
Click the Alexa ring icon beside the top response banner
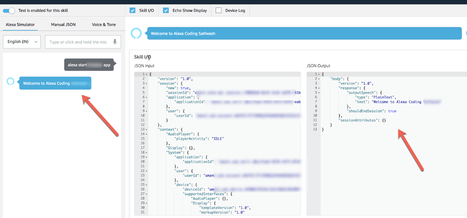pos(136,33)
